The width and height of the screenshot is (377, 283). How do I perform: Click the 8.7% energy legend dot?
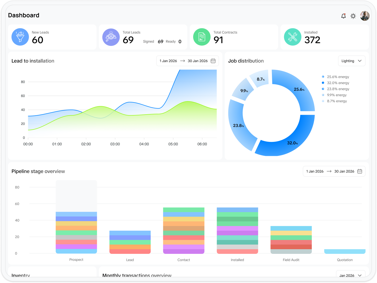point(323,101)
